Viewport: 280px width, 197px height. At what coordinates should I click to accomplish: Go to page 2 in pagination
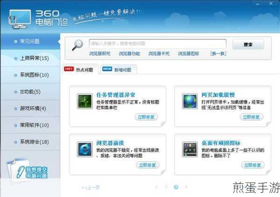[x=166, y=187]
